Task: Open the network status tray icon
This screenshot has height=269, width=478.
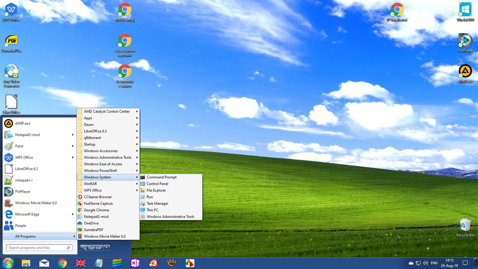Action: point(418,263)
